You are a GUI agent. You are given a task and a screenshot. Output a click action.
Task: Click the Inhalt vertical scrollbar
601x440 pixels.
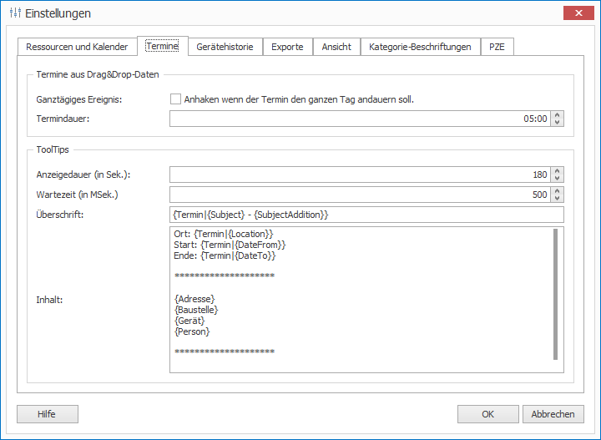pos(555,295)
